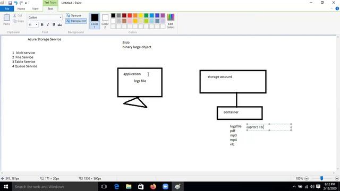Pick the purple palette swatch

pos(163,15)
